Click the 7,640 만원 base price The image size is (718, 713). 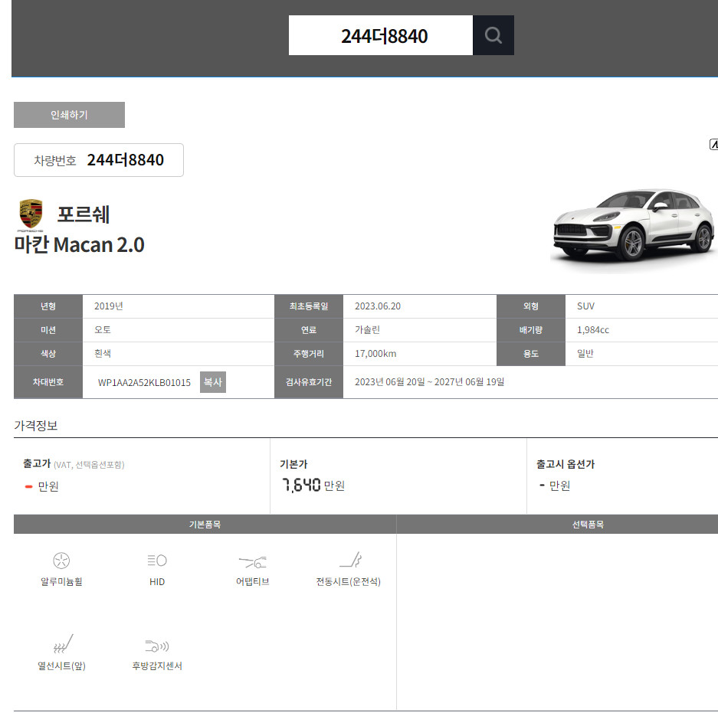click(x=313, y=485)
